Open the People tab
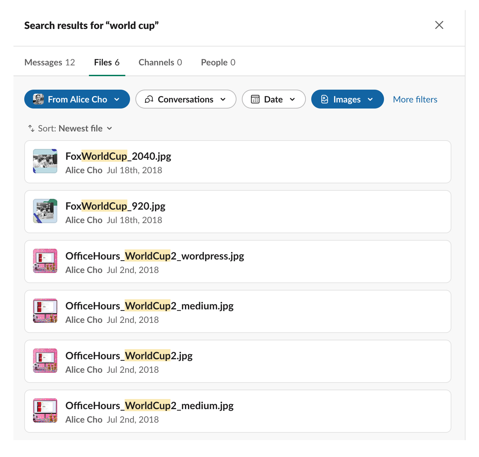Image resolution: width=479 pixels, height=457 pixels. tap(218, 62)
